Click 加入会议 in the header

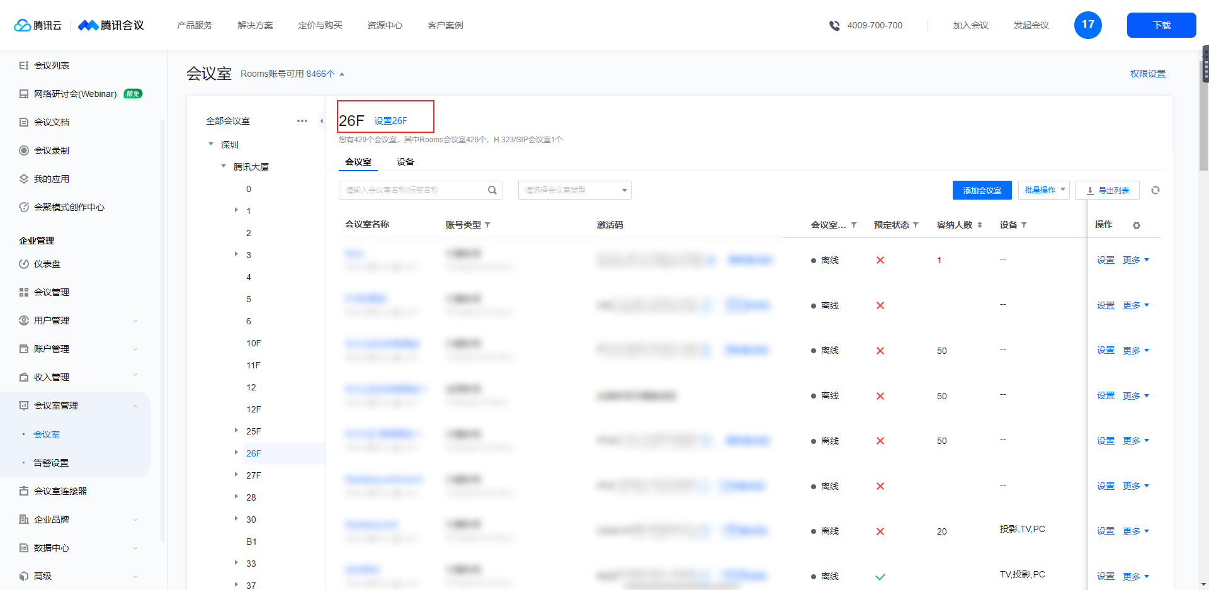[x=970, y=25]
